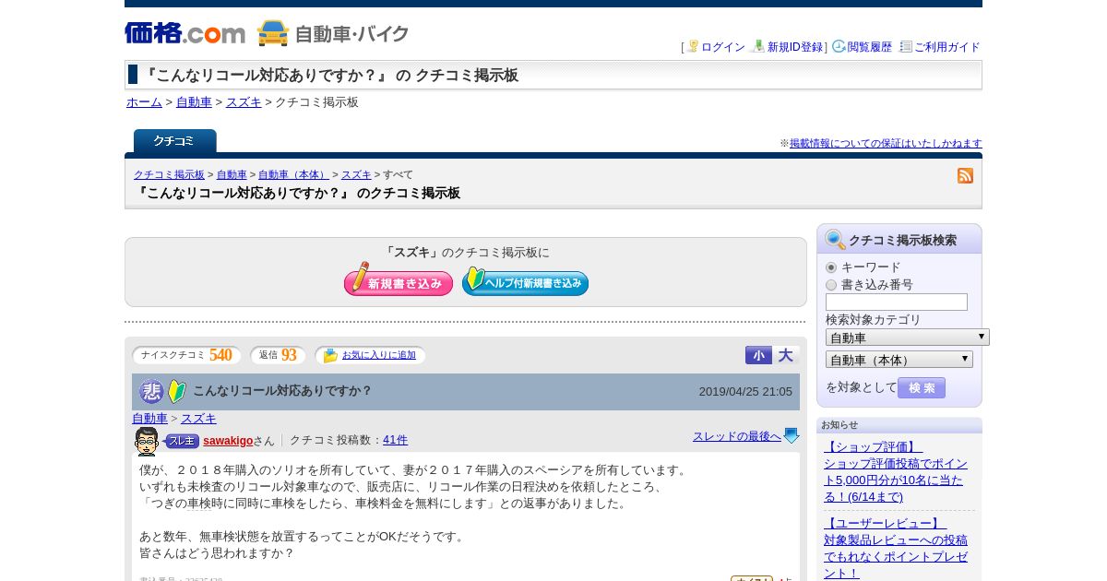The height and width of the screenshot is (581, 1107).
Task: Click the new ID registration icon
Action: [758, 46]
